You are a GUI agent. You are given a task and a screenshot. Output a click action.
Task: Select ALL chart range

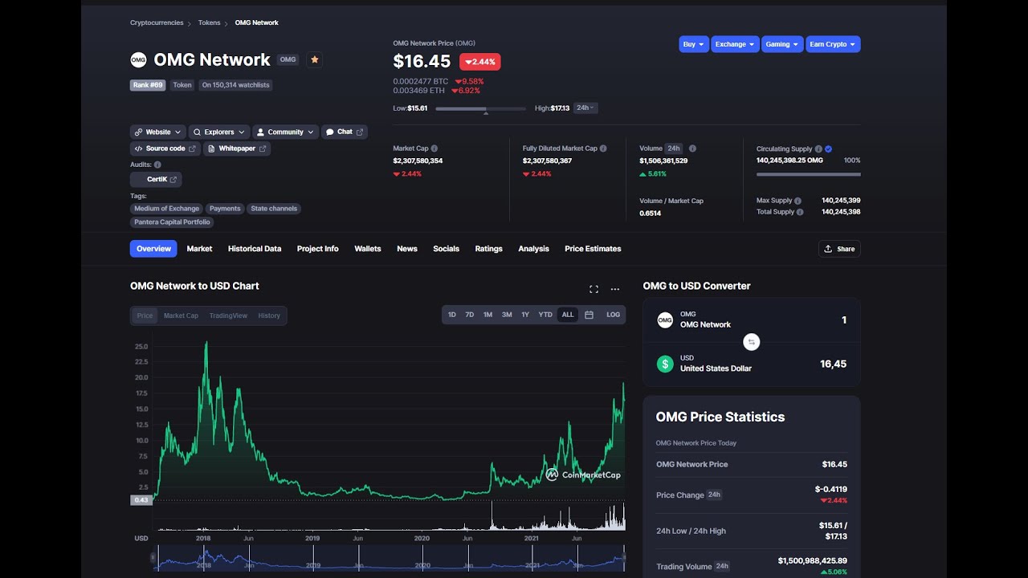point(568,315)
